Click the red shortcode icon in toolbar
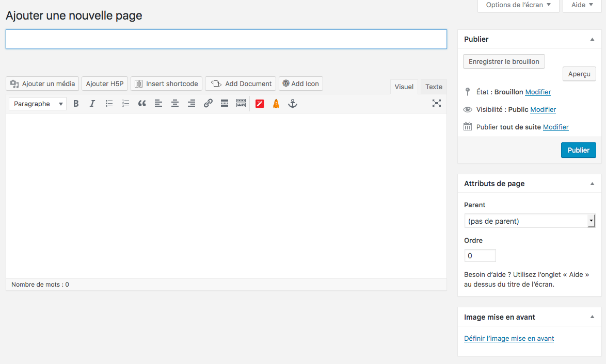Viewport: 606px width, 364px height. point(260,104)
